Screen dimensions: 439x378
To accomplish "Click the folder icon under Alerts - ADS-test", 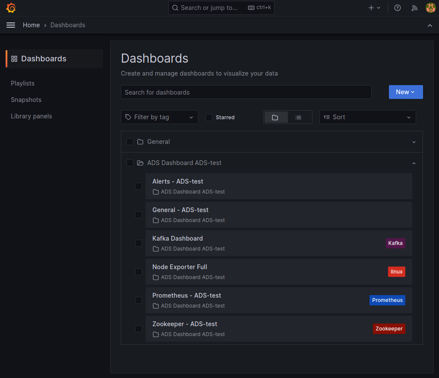I will 156,192.
